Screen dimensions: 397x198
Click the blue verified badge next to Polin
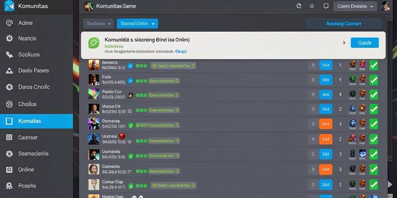(130, 81)
